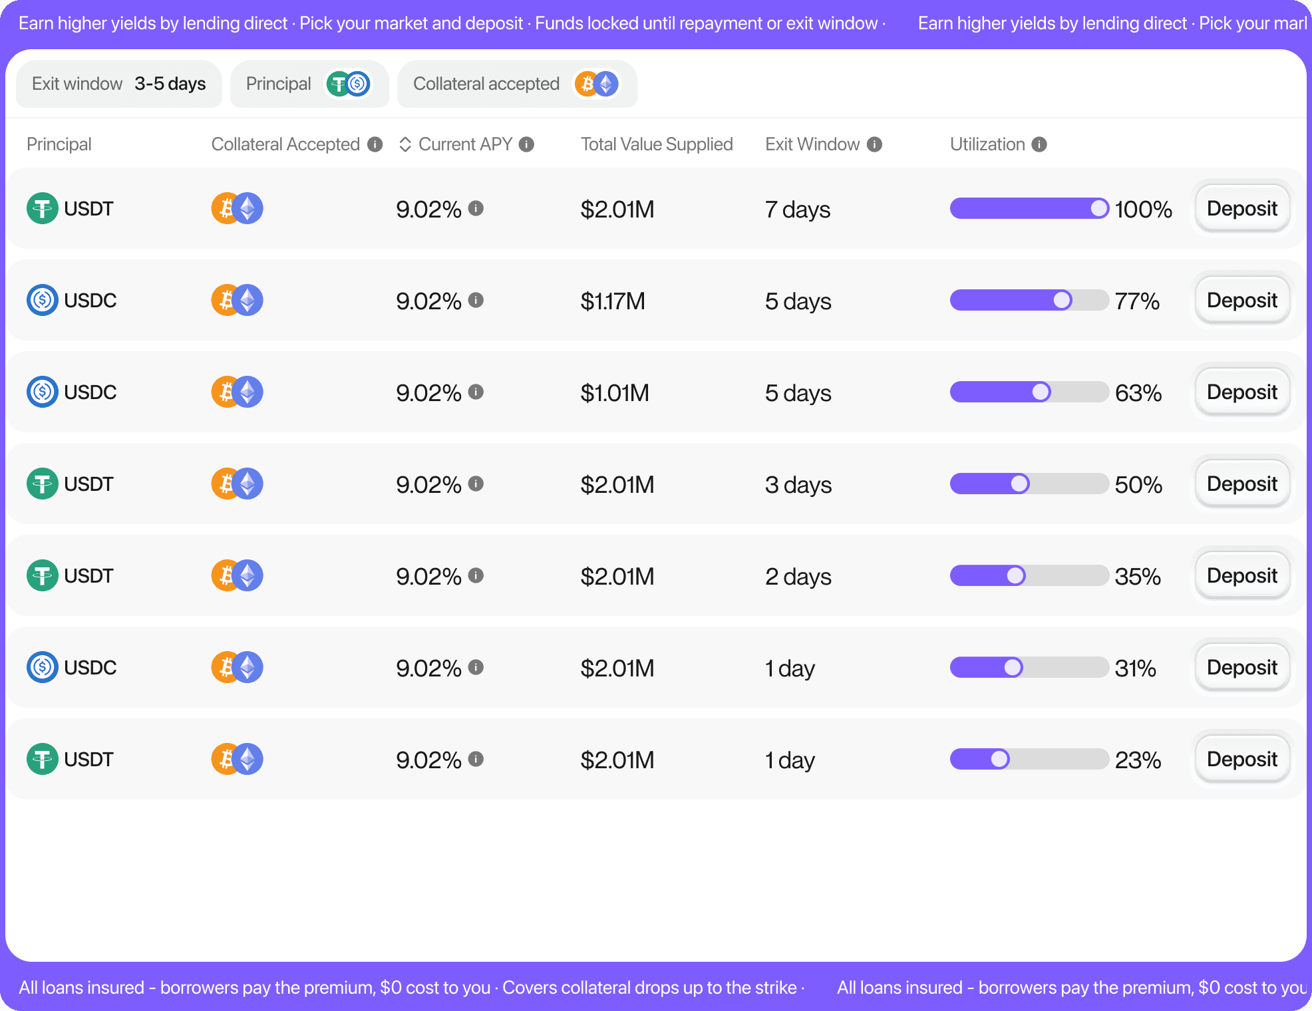The image size is (1312, 1011).
Task: Click the $1.01M total value cell
Action: [615, 392]
